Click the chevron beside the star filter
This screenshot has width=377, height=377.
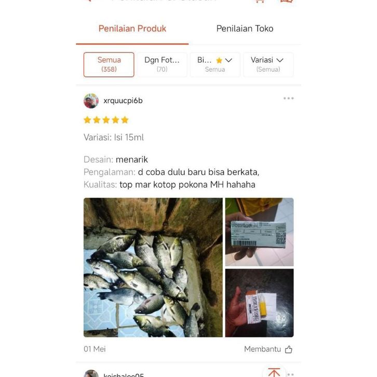point(228,60)
